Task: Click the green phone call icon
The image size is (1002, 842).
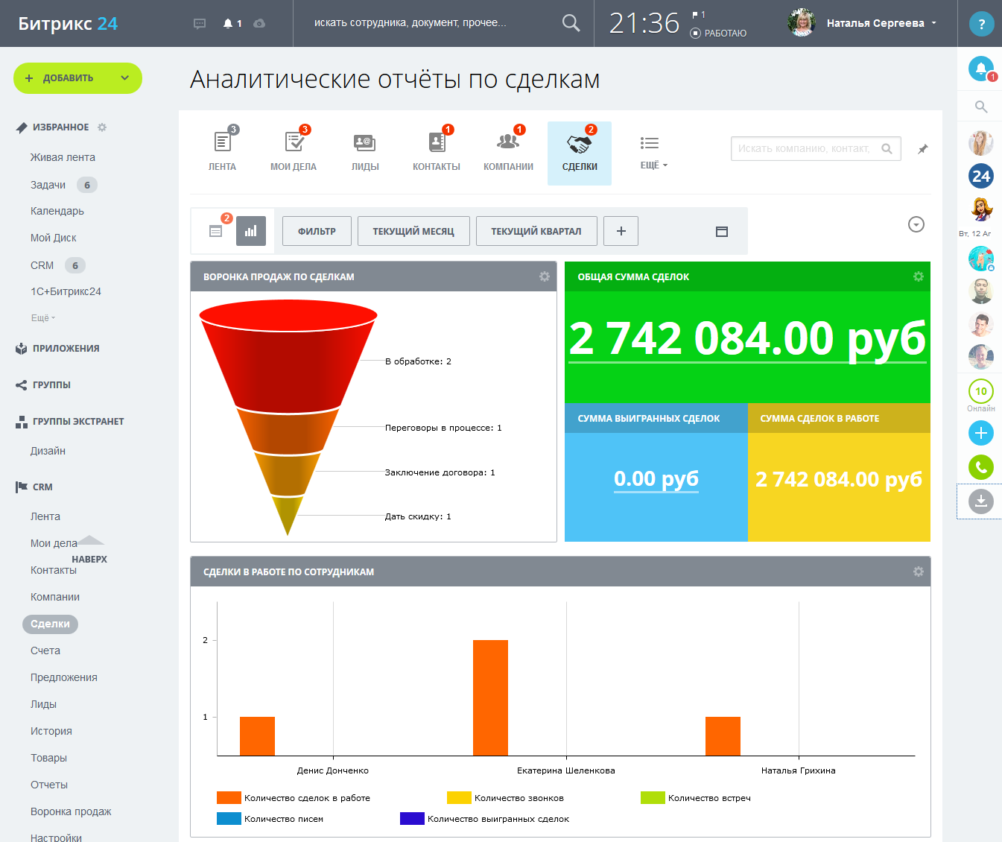Action: coord(980,467)
